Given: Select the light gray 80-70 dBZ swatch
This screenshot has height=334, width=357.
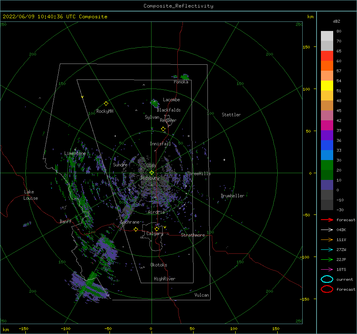Looking at the screenshot, I should [x=327, y=36].
